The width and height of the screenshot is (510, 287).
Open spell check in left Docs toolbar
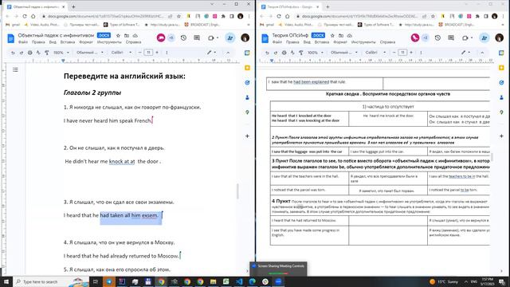pyautogui.click(x=38, y=53)
